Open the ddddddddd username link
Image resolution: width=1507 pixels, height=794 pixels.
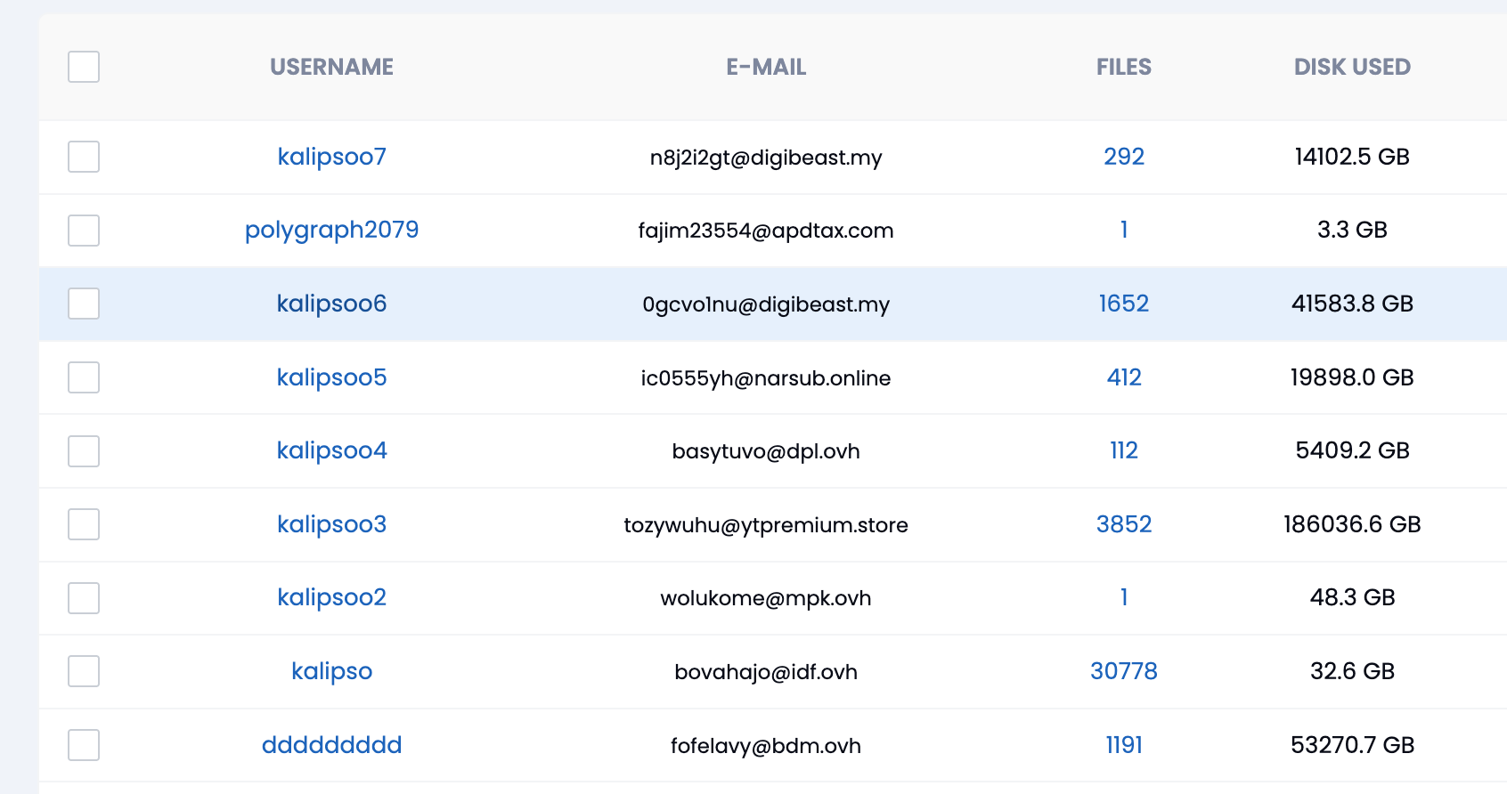pos(331,745)
